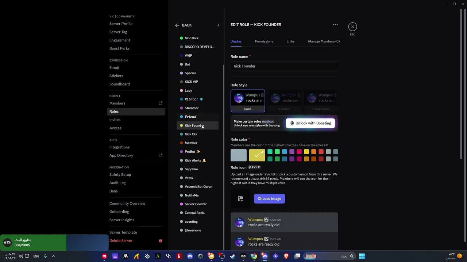Click the taskbar search box
The width and height of the screenshot is (467, 262).
(329, 256)
